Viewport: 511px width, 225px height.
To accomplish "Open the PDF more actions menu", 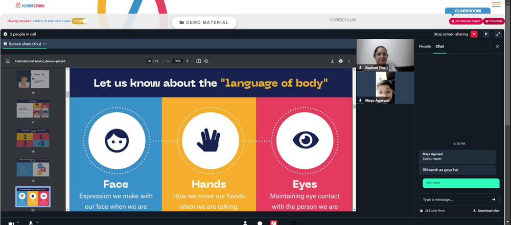I will click(x=349, y=61).
